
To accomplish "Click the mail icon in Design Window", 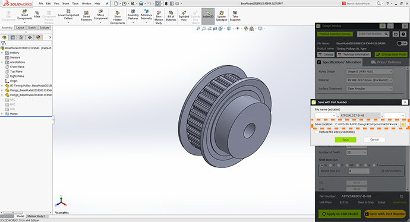I will tap(396, 34).
